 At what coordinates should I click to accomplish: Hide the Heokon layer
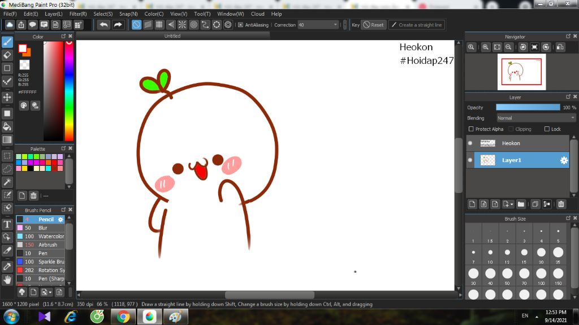(x=470, y=143)
